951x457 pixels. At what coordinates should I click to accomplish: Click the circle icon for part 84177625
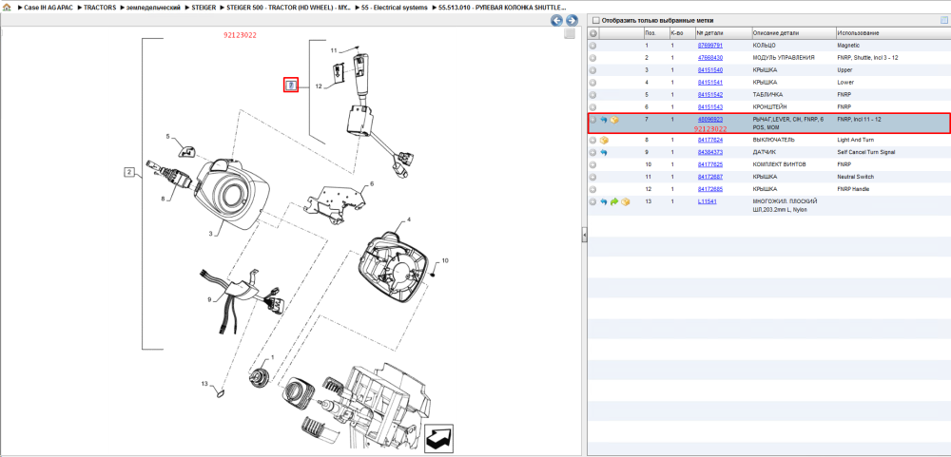point(593,164)
